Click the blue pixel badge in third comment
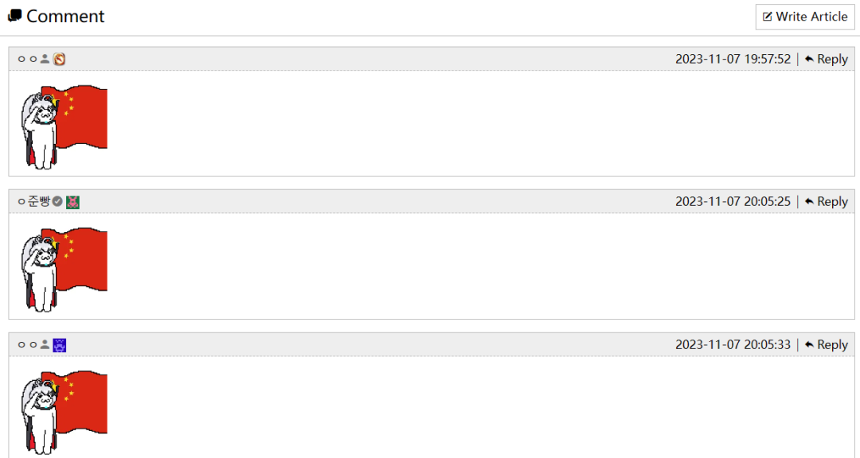 pos(60,345)
